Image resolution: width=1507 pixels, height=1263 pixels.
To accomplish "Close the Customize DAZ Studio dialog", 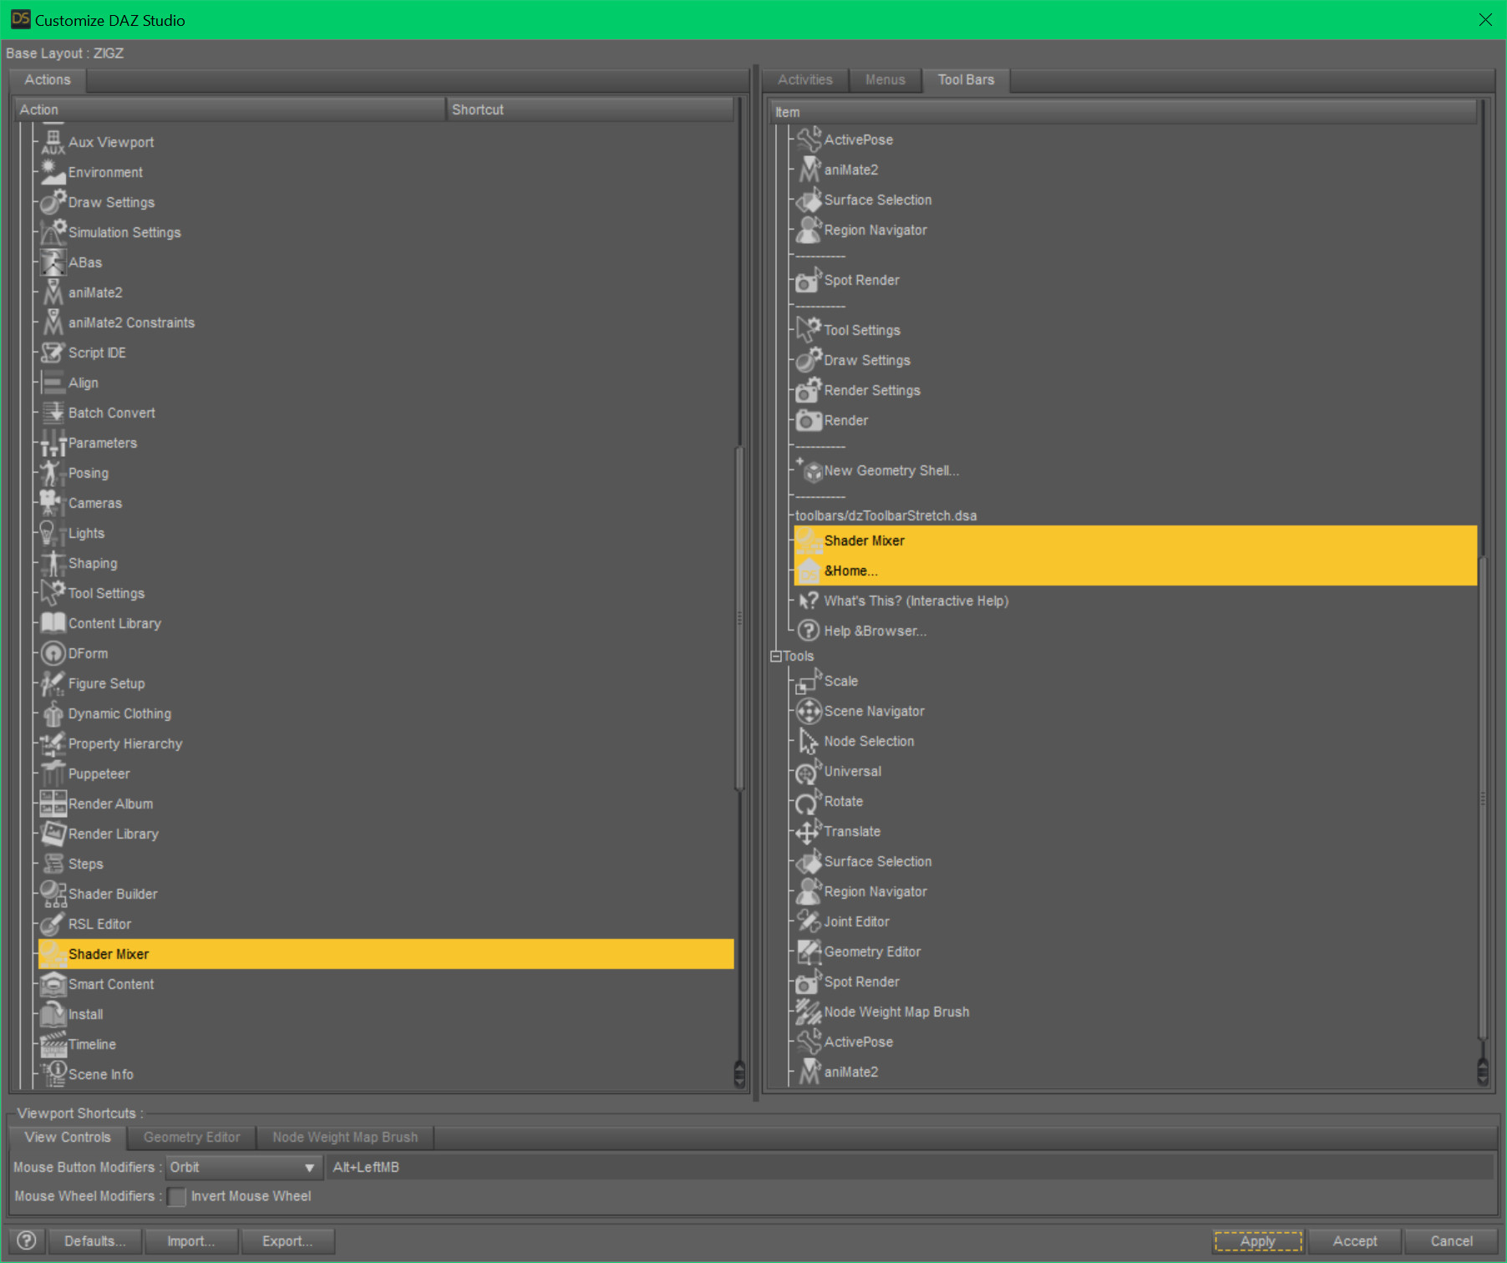I will point(1485,19).
